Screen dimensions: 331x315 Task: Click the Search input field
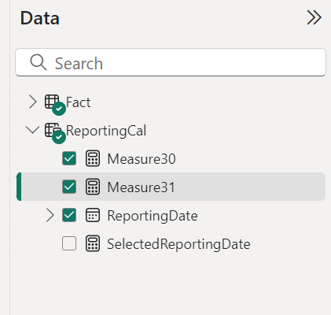pos(171,62)
